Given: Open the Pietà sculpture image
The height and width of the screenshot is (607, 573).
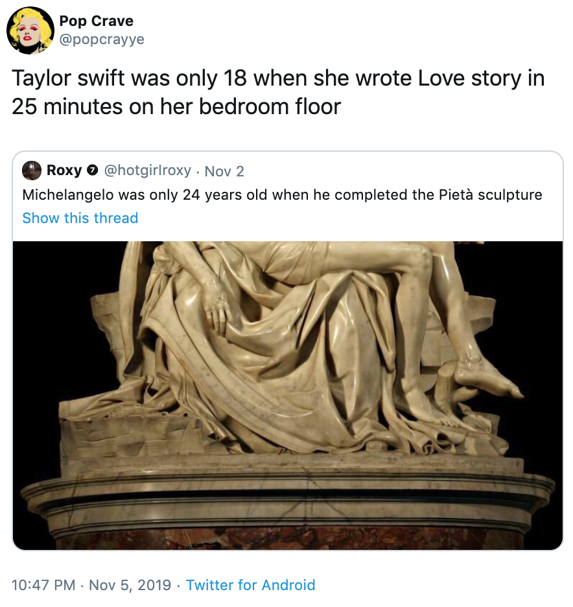Looking at the screenshot, I should pos(287,395).
